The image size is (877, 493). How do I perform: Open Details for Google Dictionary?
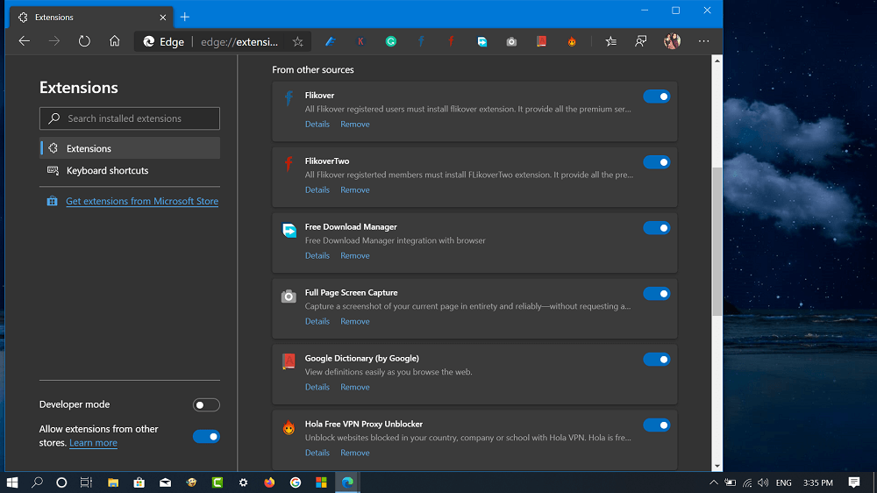[x=317, y=387]
